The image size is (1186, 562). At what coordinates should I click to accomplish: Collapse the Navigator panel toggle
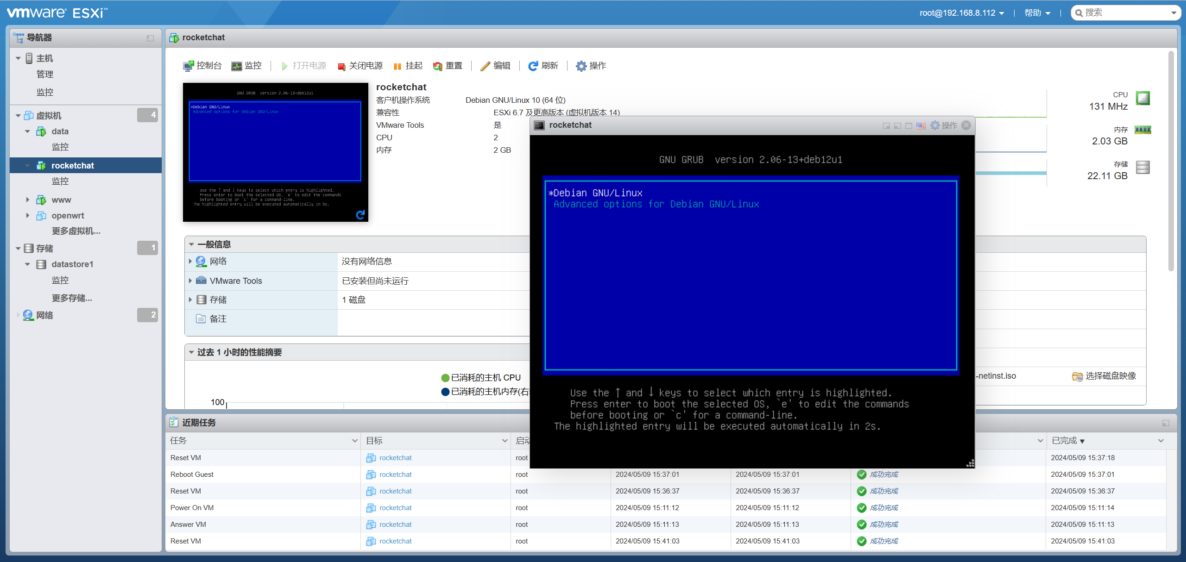pos(150,38)
